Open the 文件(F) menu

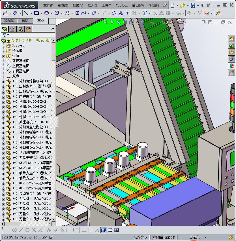click(x=48, y=5)
